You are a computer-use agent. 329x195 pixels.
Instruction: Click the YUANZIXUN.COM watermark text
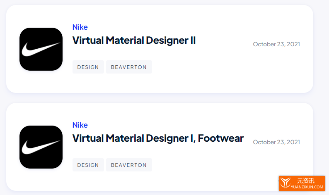307,187
